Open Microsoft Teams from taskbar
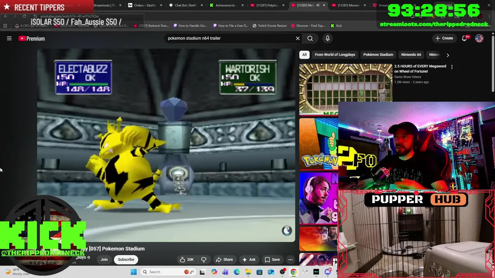This screenshot has height=278, width=495. tap(225, 272)
